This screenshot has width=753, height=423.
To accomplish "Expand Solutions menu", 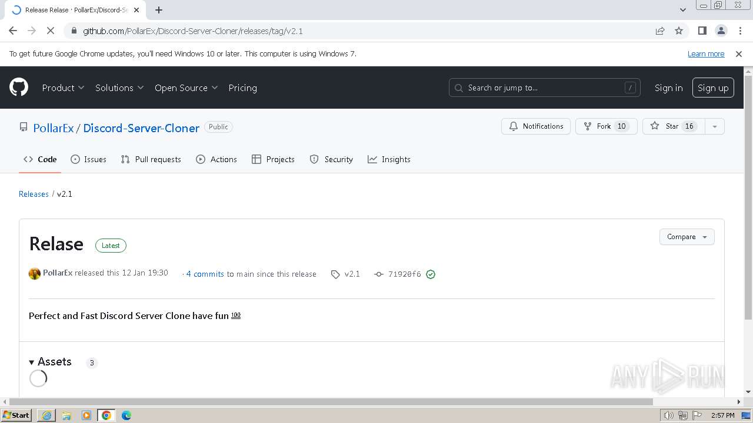I will (119, 88).
